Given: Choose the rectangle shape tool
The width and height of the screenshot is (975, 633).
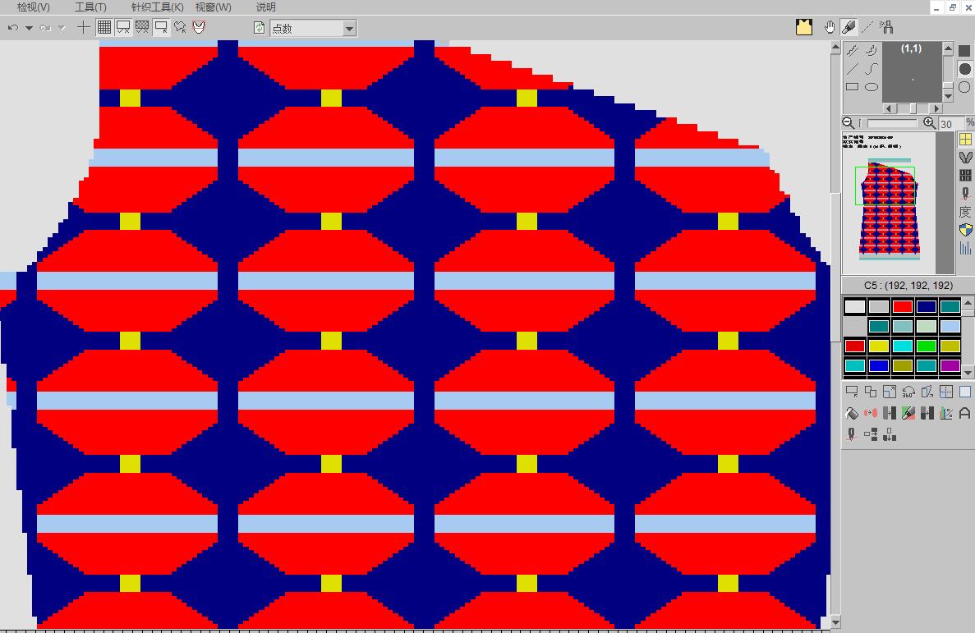Looking at the screenshot, I should [852, 87].
